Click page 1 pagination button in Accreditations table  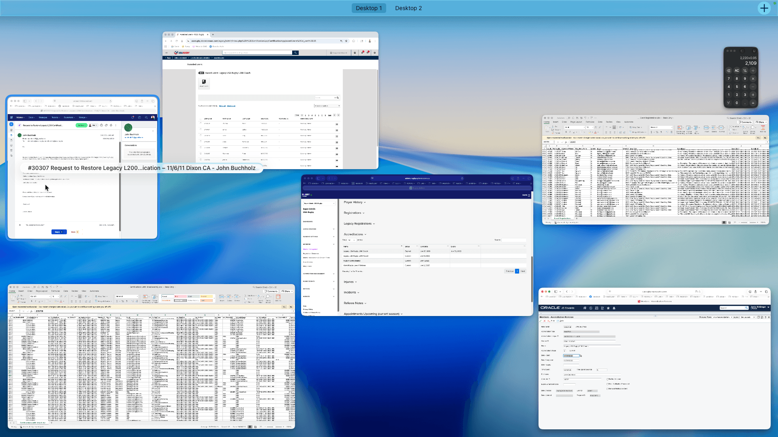tap(517, 271)
